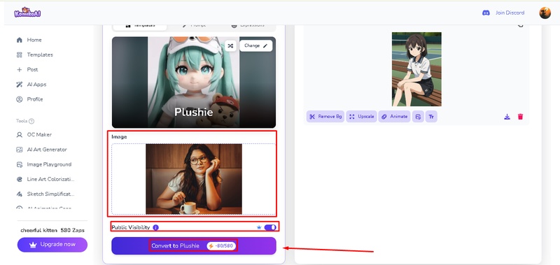Click the Public Visibility info icon
Viewport: 560px width, 265px height.
click(x=155, y=227)
